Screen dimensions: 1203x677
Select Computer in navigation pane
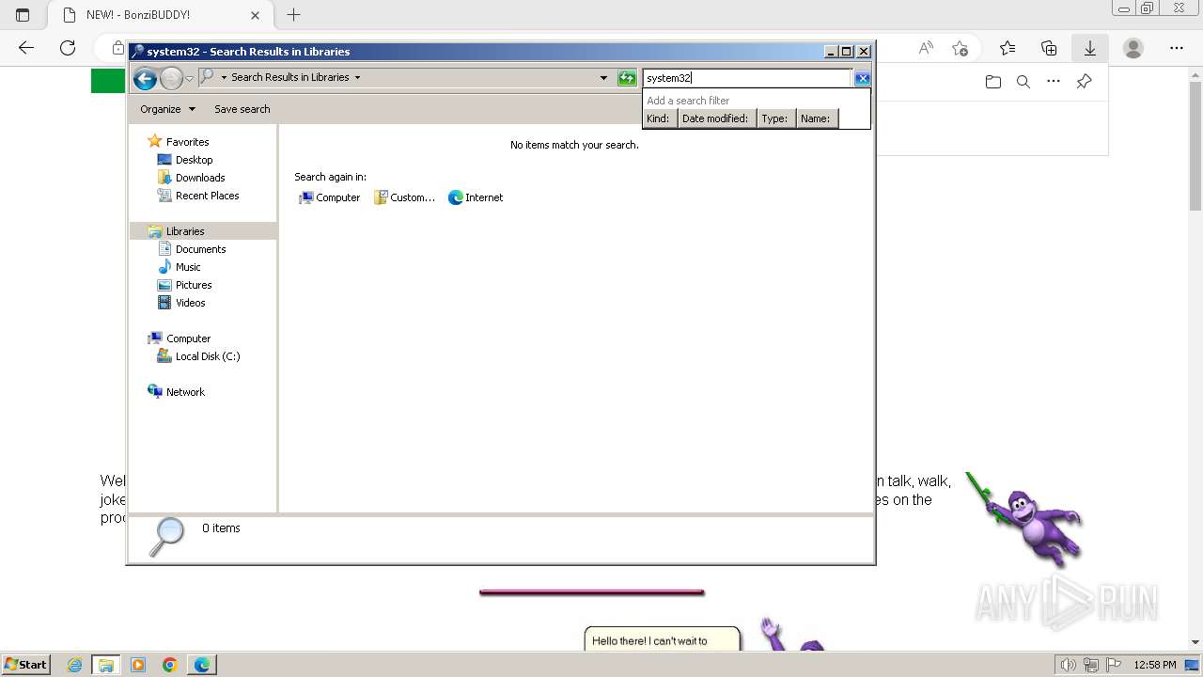pos(188,338)
